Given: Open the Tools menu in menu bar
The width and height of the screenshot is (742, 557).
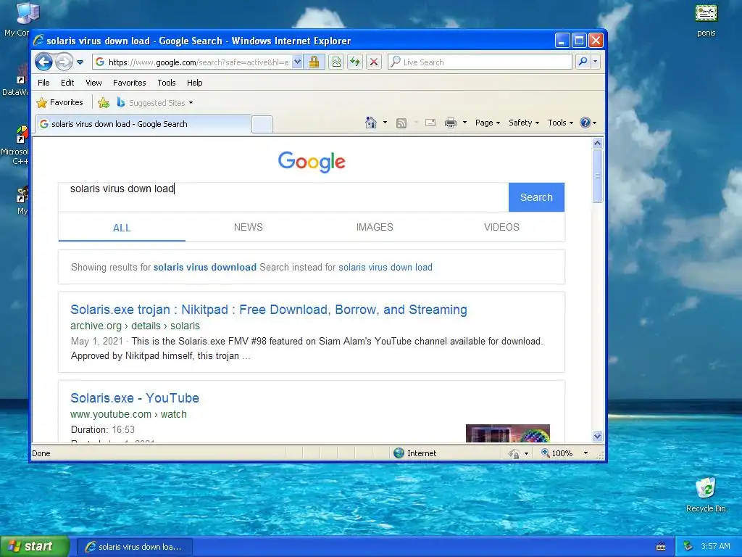Looking at the screenshot, I should point(167,83).
